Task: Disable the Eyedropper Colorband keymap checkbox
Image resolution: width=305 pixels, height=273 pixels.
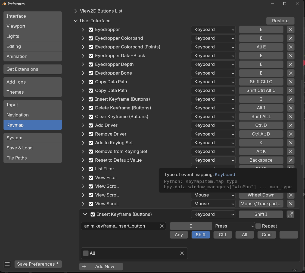Action: [91, 38]
